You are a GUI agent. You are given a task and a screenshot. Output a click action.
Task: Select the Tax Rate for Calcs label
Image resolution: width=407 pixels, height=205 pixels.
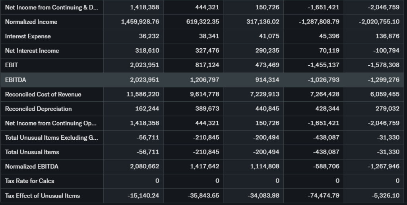[29, 181]
